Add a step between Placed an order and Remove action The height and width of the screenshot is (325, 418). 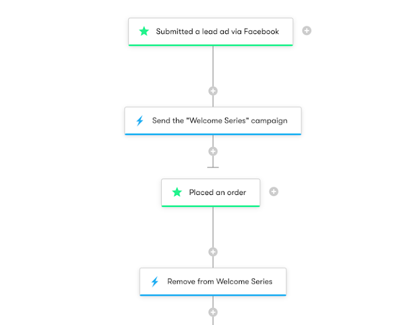(213, 252)
